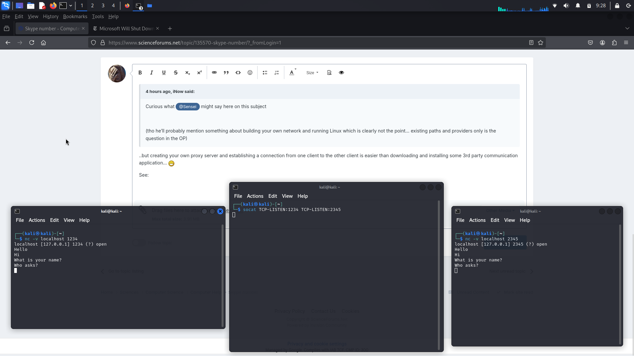The image size is (634, 356).
Task: Open the emoji picker
Action: [x=250, y=73]
